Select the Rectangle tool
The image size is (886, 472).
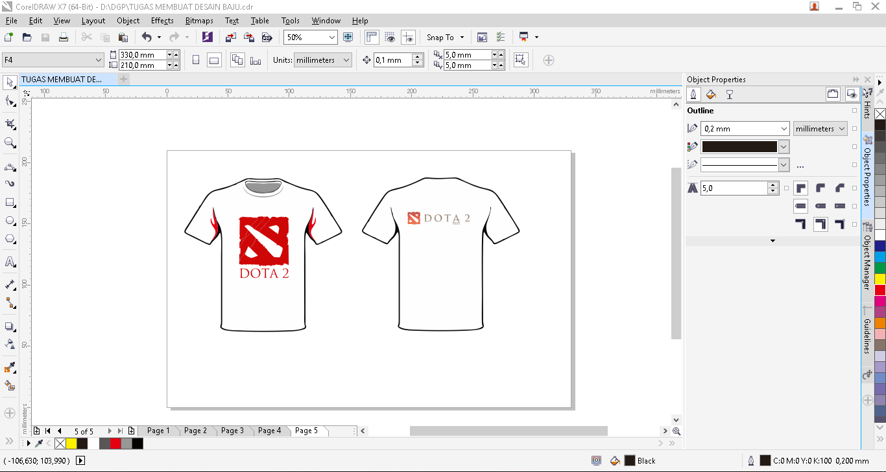(9, 202)
